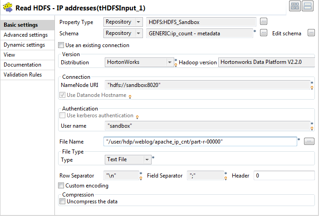The width and height of the screenshot is (319, 216).
Task: Browse for File Name with ellipsis button
Action: coord(309,142)
